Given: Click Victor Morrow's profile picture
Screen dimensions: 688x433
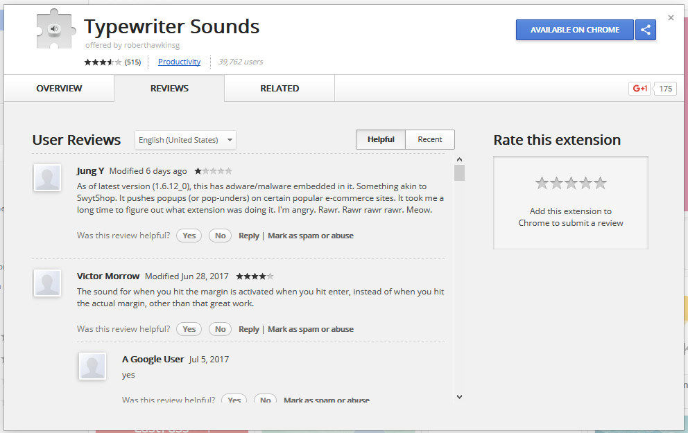Looking at the screenshot, I should 46,283.
